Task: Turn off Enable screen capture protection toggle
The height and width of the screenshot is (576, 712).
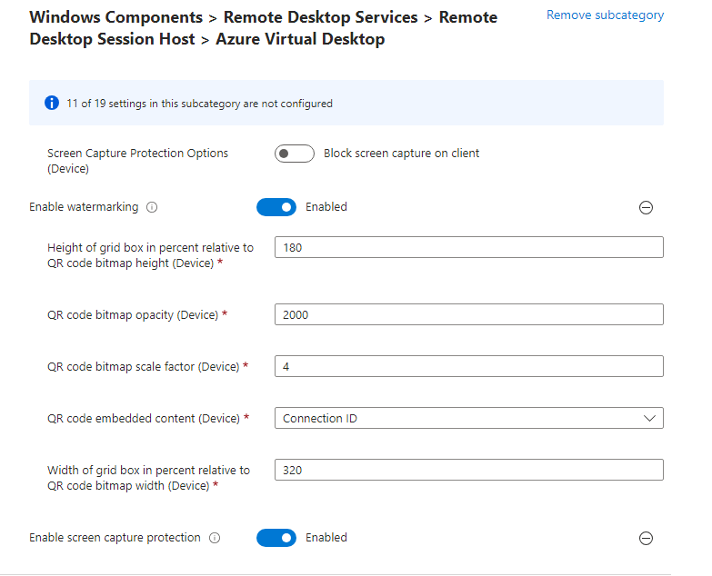Action: (276, 538)
